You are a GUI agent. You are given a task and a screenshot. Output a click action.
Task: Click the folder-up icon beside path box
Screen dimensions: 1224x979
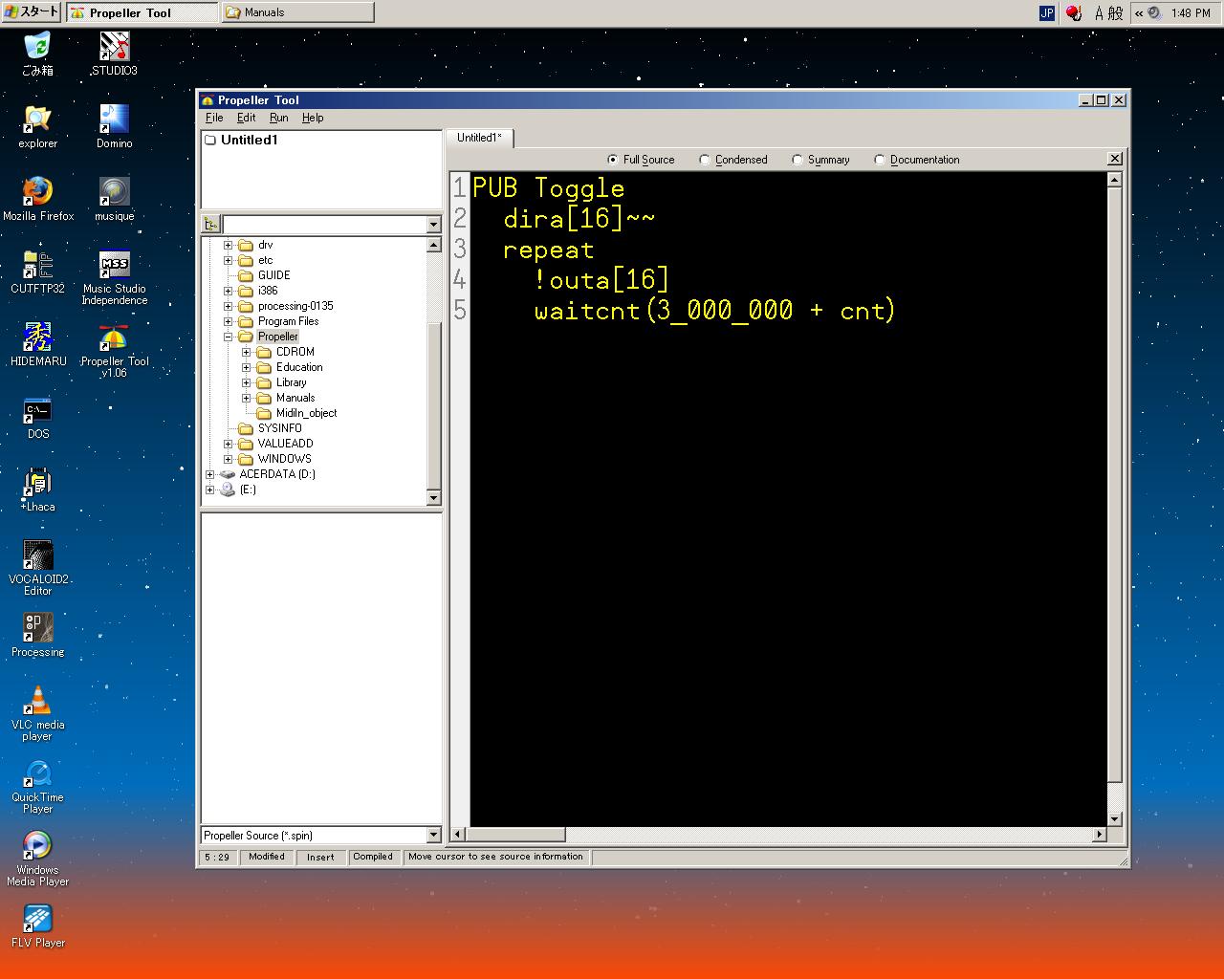[211, 225]
